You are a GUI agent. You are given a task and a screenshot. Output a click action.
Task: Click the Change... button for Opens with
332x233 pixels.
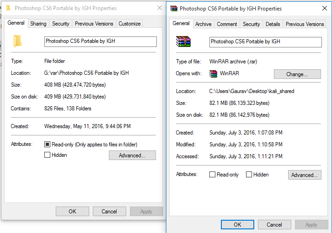[x=297, y=74]
